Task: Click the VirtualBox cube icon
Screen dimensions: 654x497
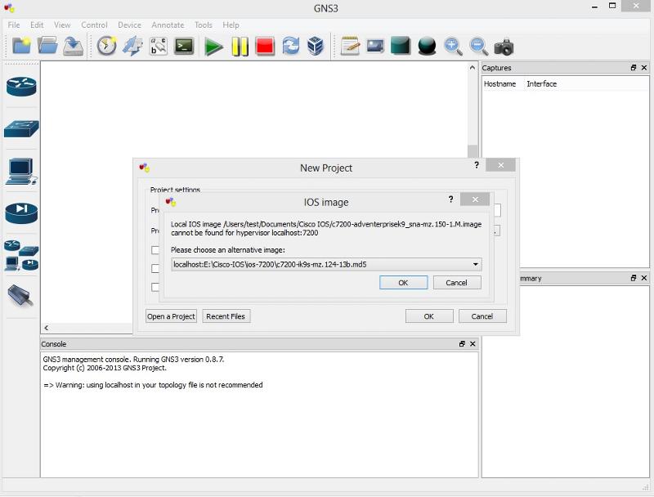Action: (x=316, y=46)
